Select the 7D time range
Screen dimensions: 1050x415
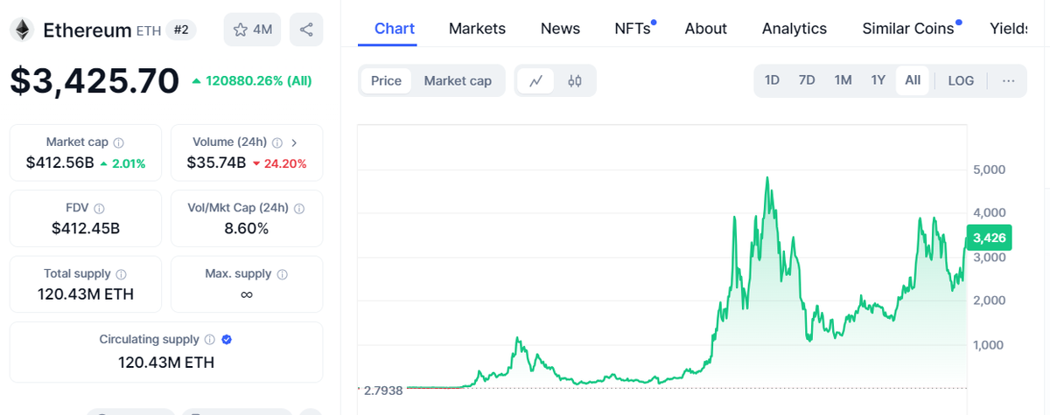click(807, 80)
